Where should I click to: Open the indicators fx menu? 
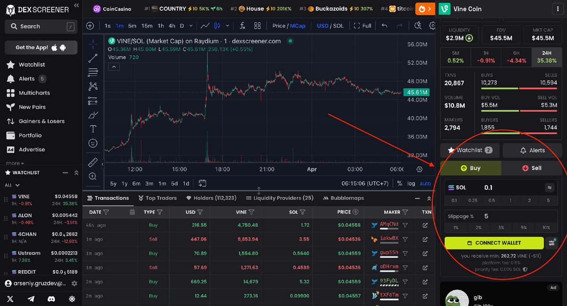(242, 26)
